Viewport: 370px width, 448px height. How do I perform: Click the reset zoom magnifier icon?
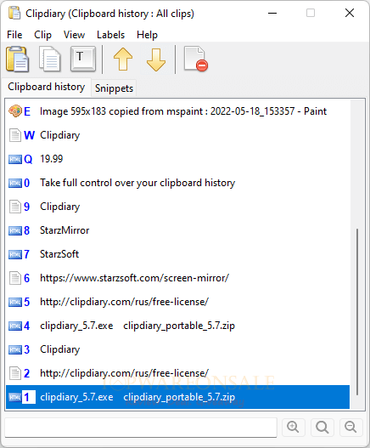click(x=322, y=428)
